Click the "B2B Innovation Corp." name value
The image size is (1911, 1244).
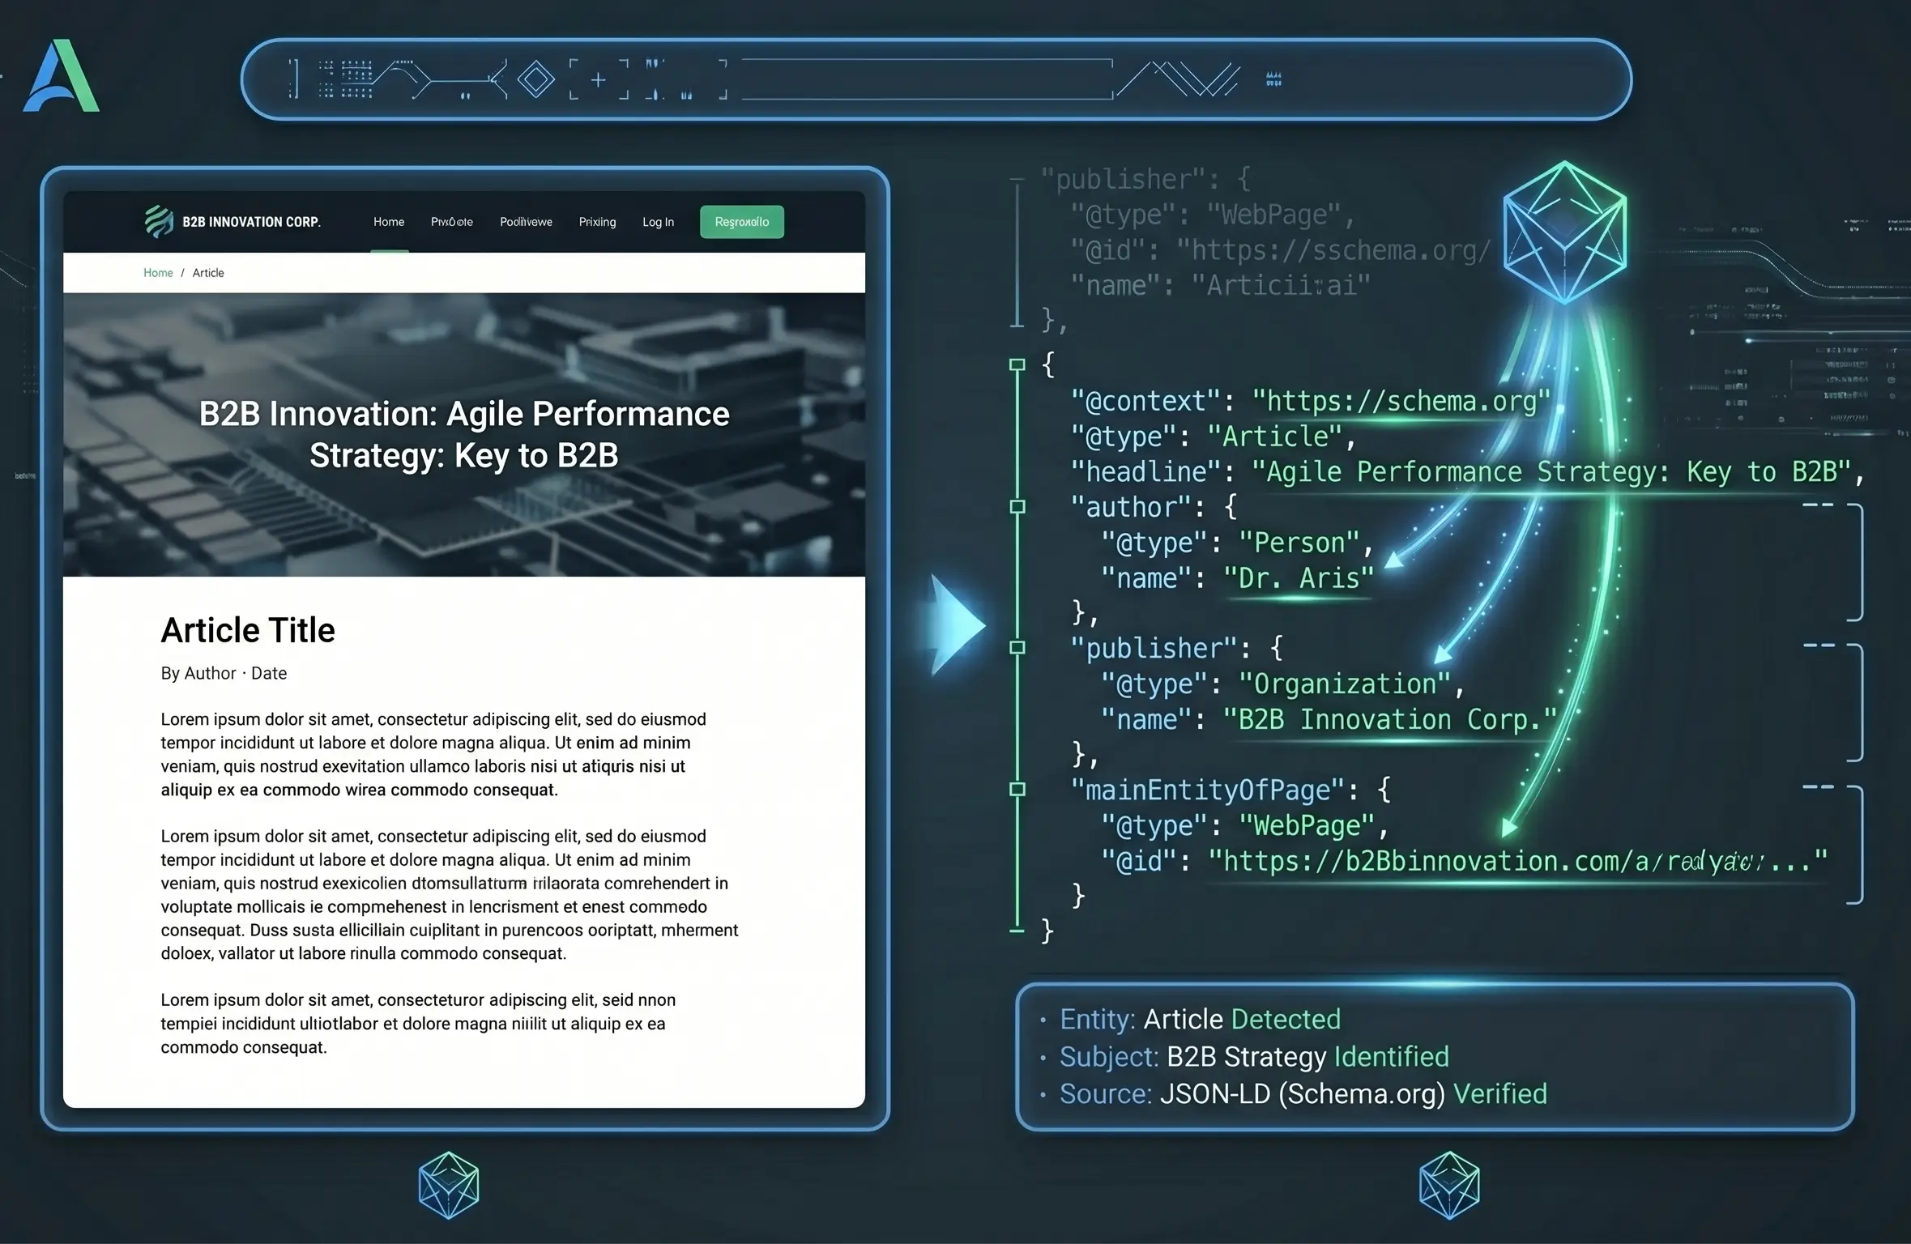pyautogui.click(x=1389, y=719)
